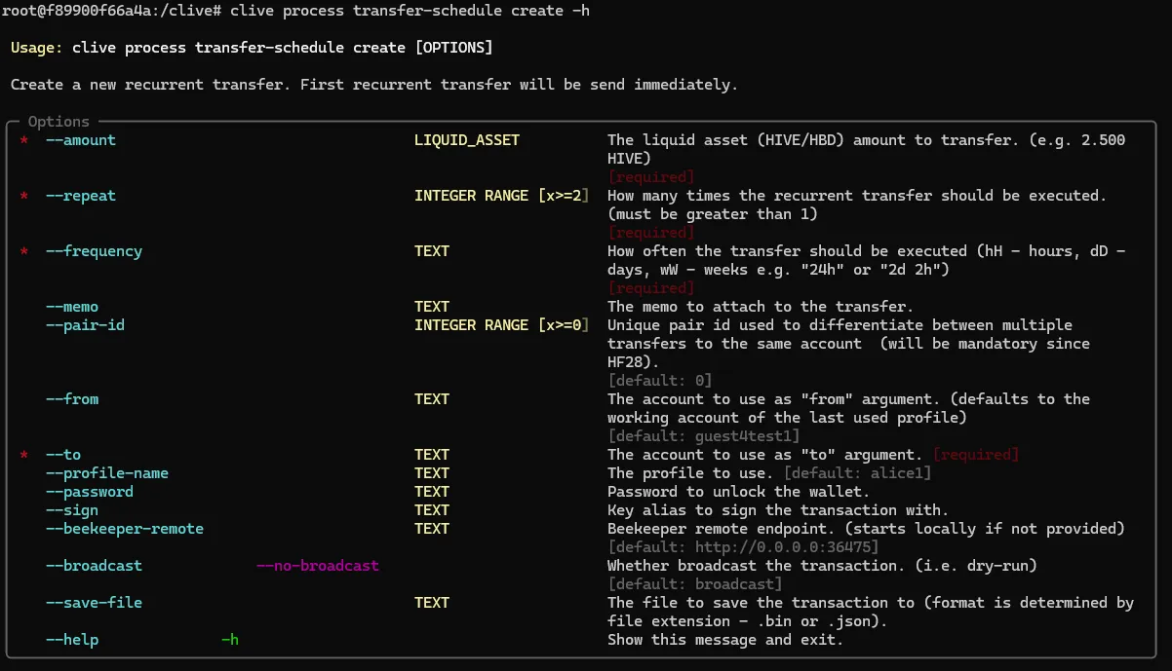Click the --password option name
Image resolution: width=1172 pixels, height=671 pixels.
[89, 492]
